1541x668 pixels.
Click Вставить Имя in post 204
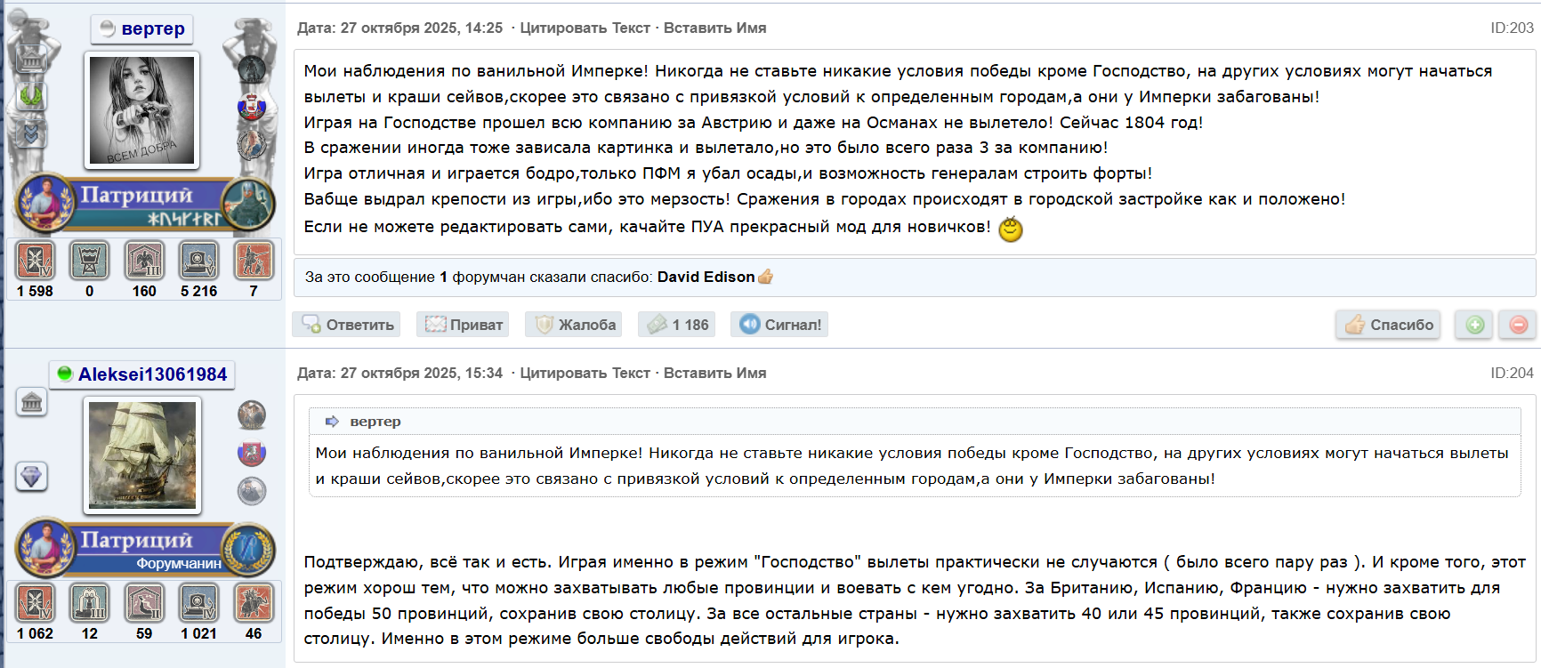pyautogui.click(x=714, y=374)
